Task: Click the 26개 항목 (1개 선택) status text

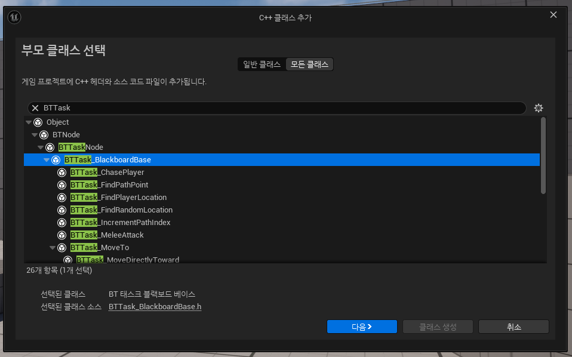Action: (x=59, y=270)
